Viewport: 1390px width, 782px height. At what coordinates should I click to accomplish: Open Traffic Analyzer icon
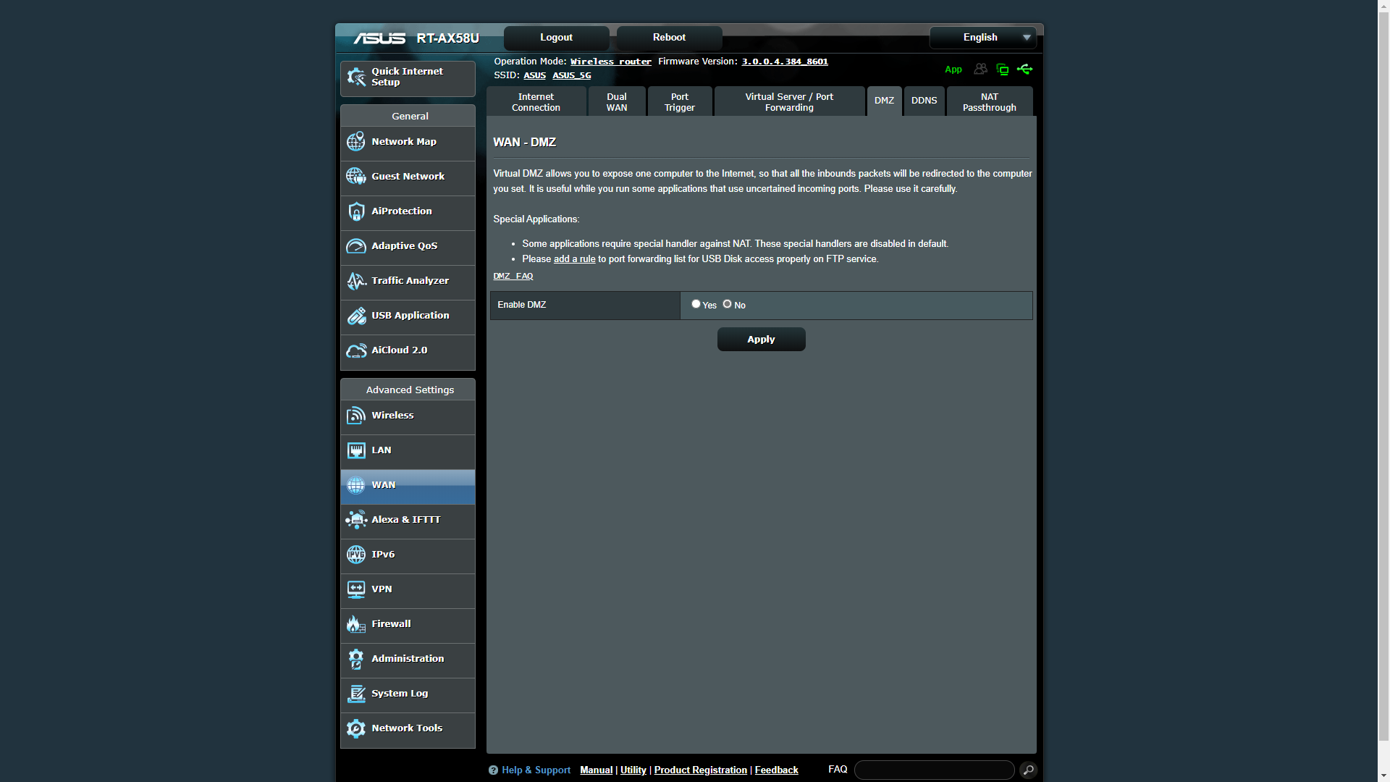(x=355, y=281)
